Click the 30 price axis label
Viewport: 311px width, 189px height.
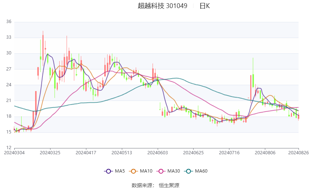point(9,53)
